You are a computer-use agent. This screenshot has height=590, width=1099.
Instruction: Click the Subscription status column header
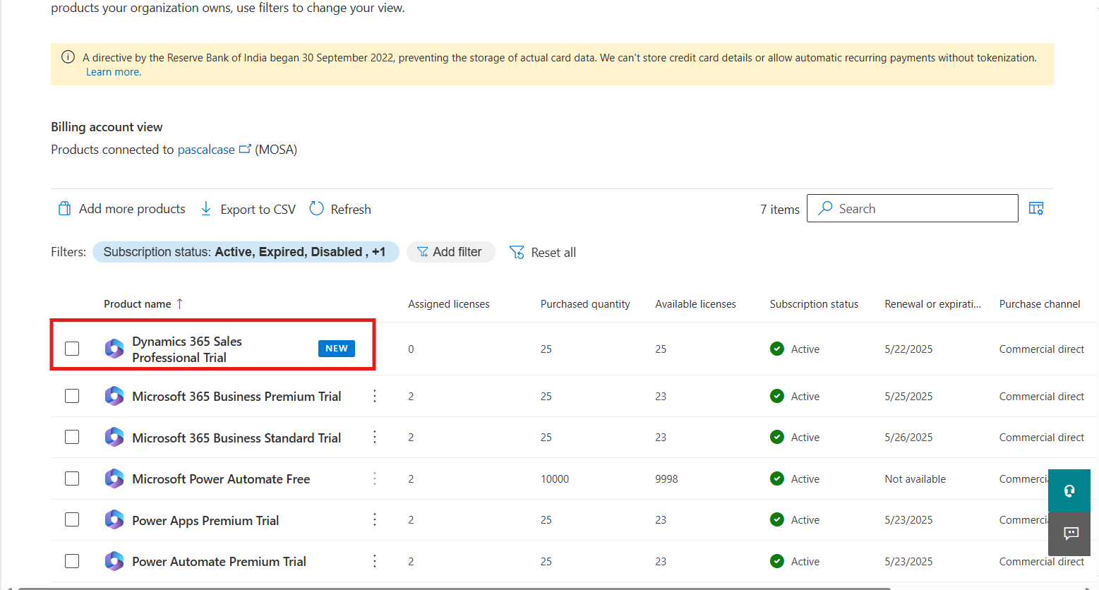814,304
